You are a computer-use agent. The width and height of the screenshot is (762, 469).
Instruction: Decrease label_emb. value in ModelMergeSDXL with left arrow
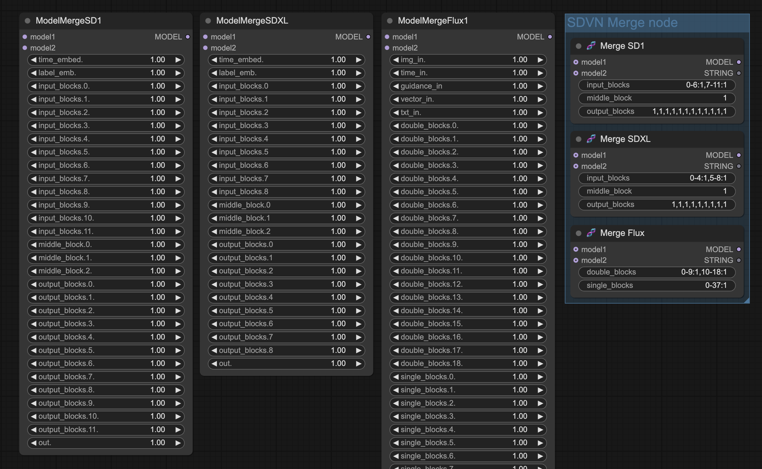click(x=214, y=73)
